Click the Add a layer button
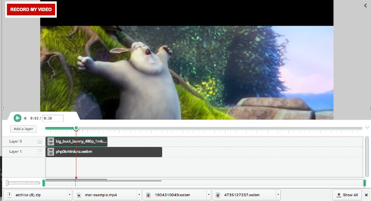The image size is (371, 201). click(x=23, y=129)
